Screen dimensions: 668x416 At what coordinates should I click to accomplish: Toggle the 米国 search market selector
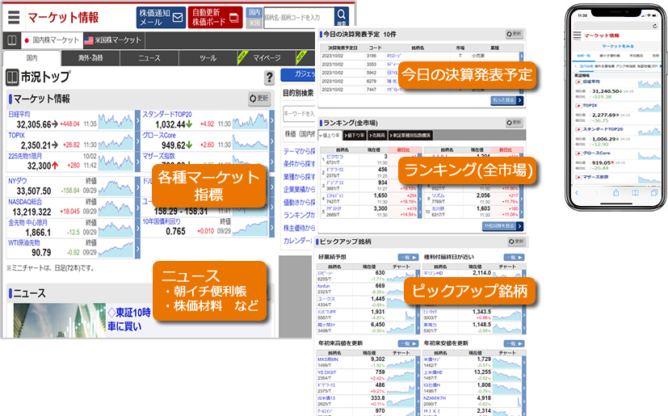[254, 23]
